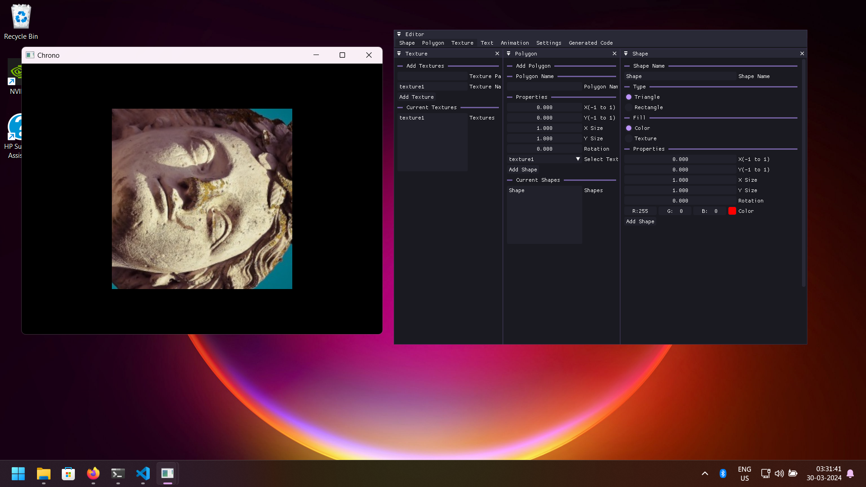
Task: Close the Polygon panel
Action: click(x=614, y=54)
